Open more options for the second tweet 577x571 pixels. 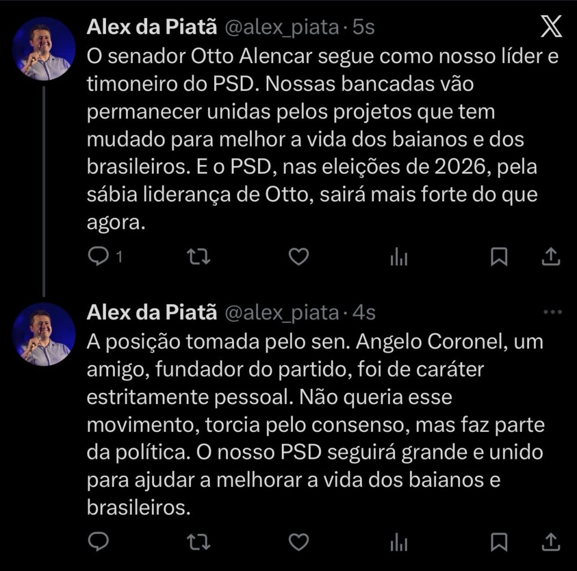(x=551, y=312)
